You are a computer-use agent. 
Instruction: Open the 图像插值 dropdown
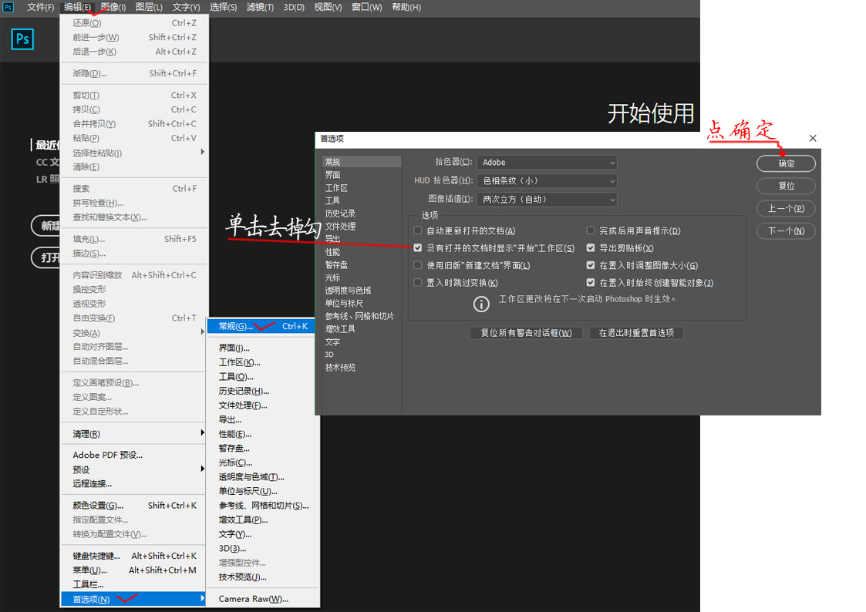point(547,199)
